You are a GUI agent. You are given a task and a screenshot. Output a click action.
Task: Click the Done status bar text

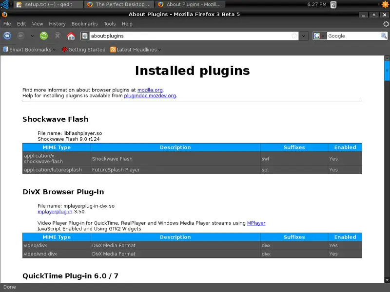click(9, 287)
